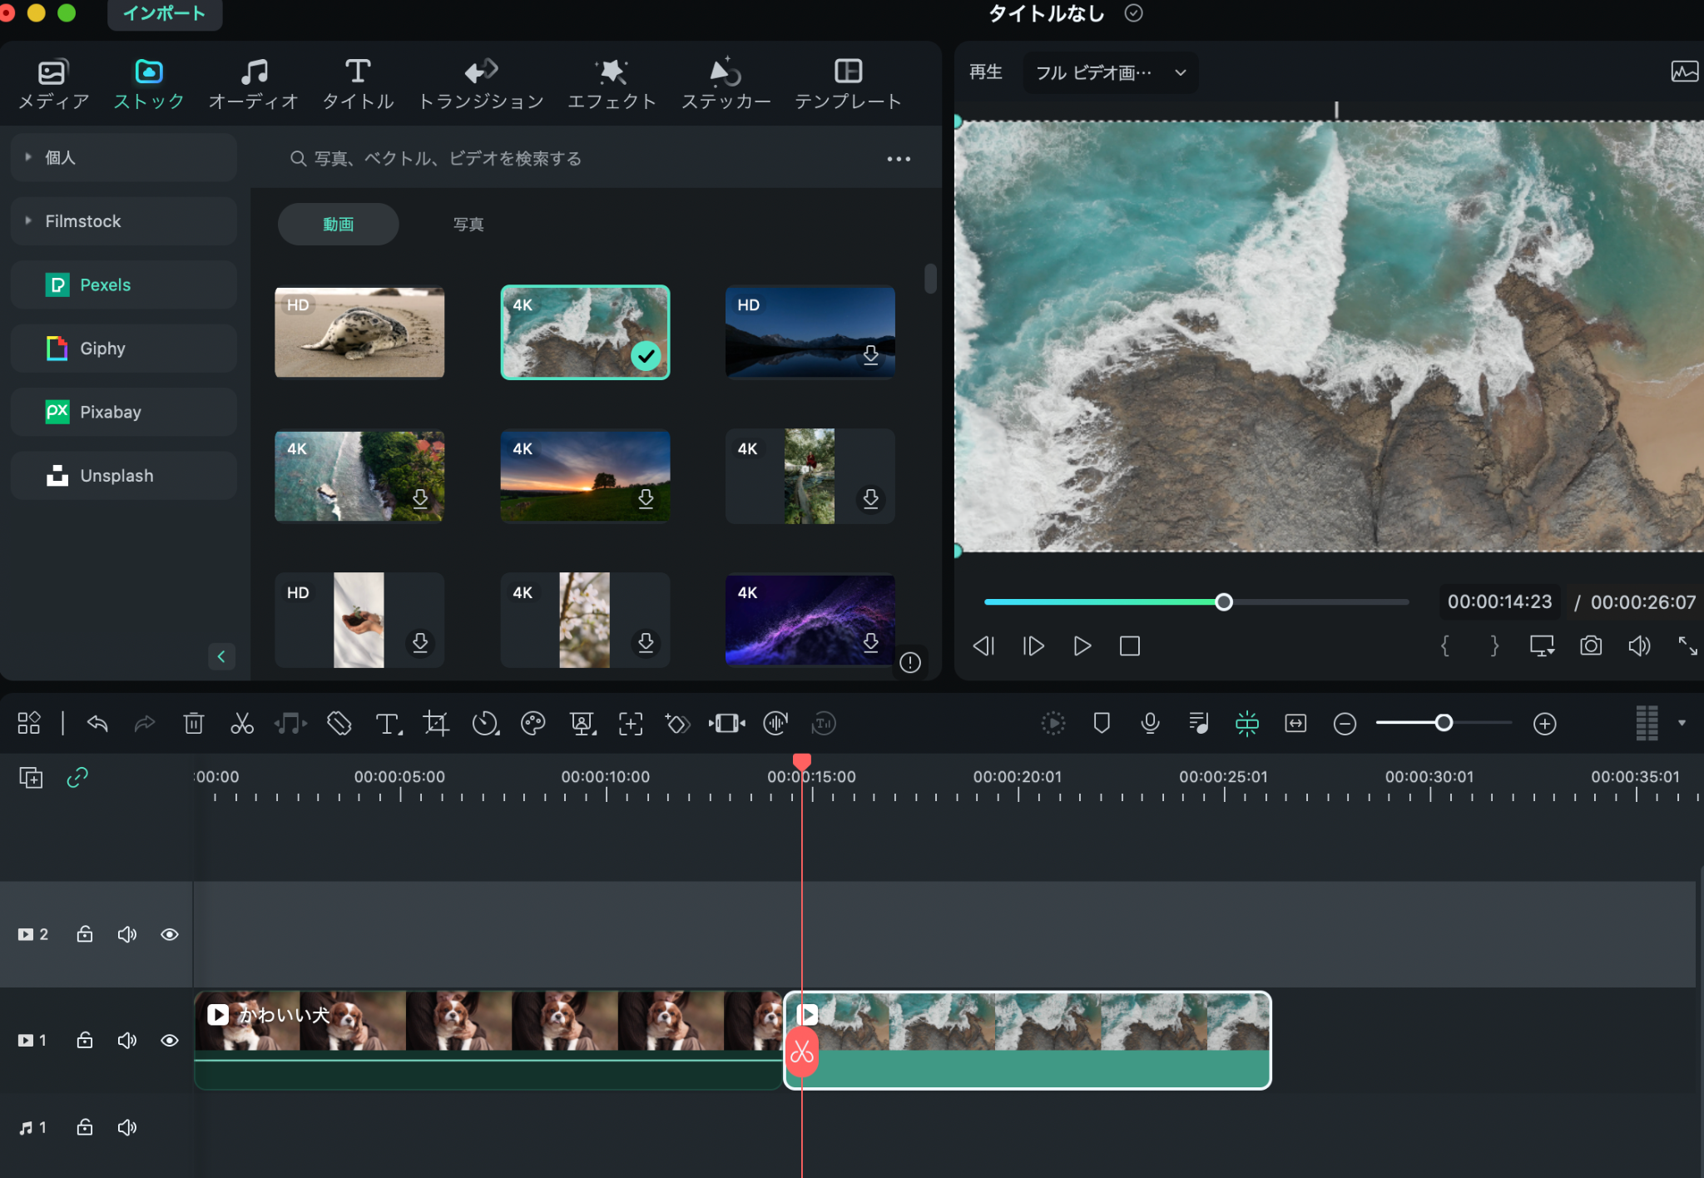Open the トランジション tab
Screen dimensions: 1704x1178
tap(481, 84)
